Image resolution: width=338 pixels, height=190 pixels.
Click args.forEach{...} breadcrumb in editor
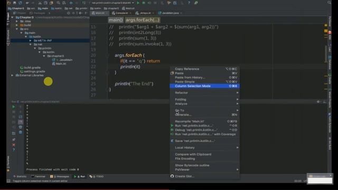tap(143, 20)
